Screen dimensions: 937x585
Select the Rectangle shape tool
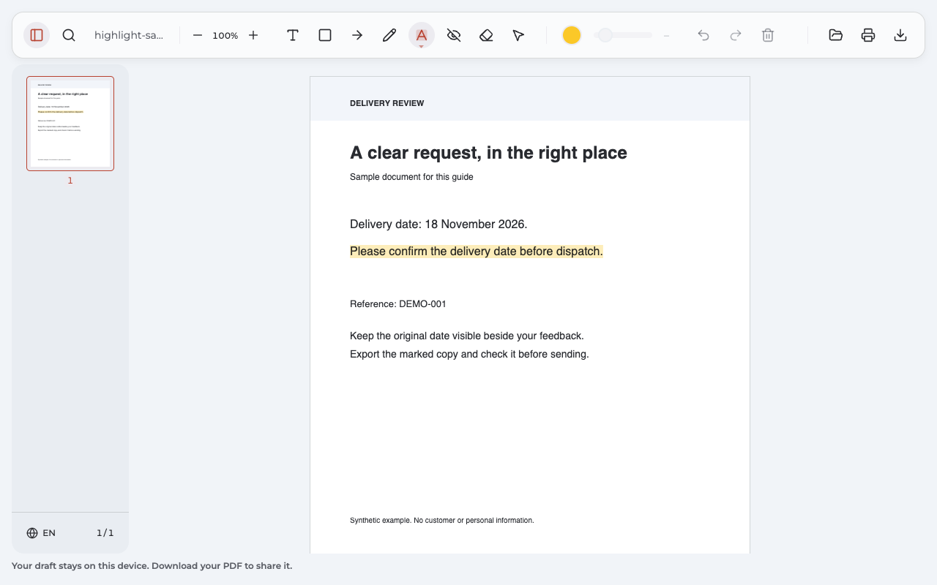pyautogui.click(x=325, y=35)
